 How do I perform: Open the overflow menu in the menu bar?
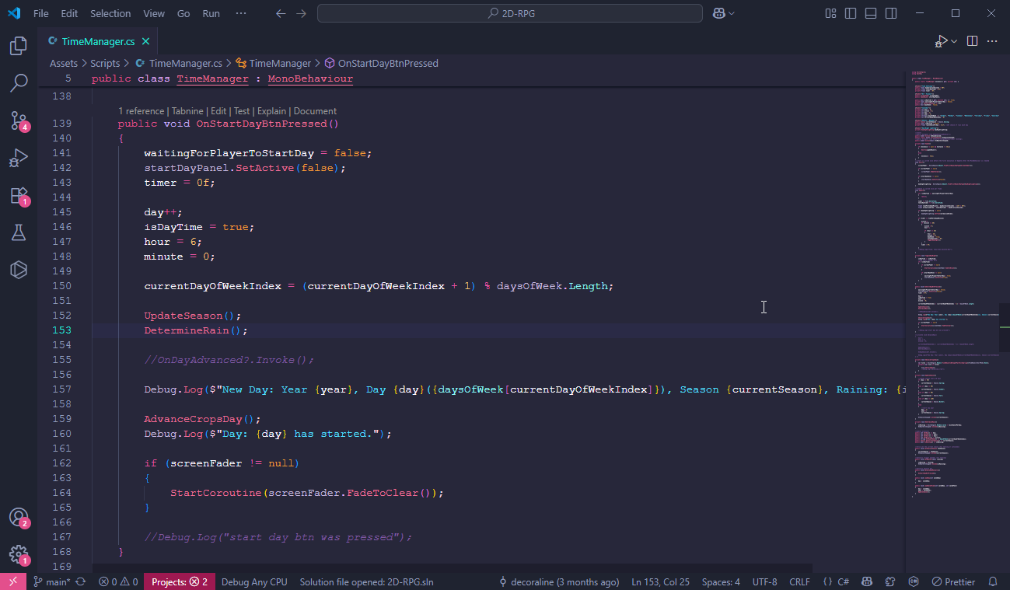tap(241, 13)
